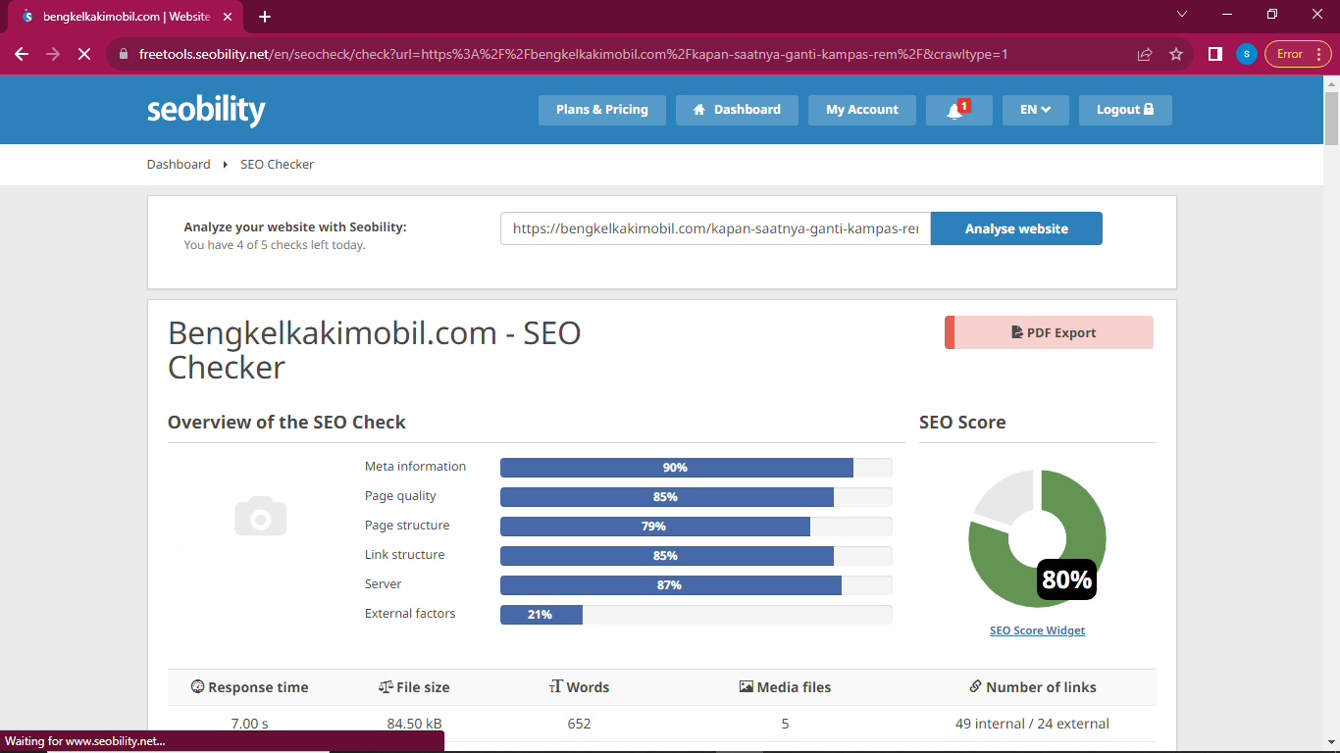
Task: Click the browser forward arrow
Action: click(53, 54)
